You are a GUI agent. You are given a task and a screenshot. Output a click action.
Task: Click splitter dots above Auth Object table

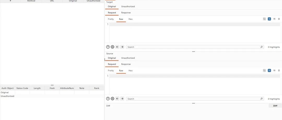coord(52,85)
